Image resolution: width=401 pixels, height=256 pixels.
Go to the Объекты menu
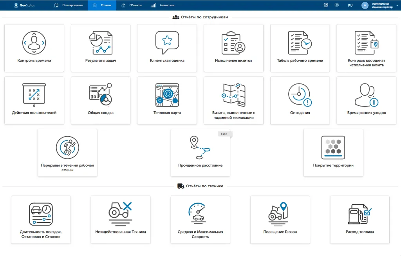coord(132,5)
